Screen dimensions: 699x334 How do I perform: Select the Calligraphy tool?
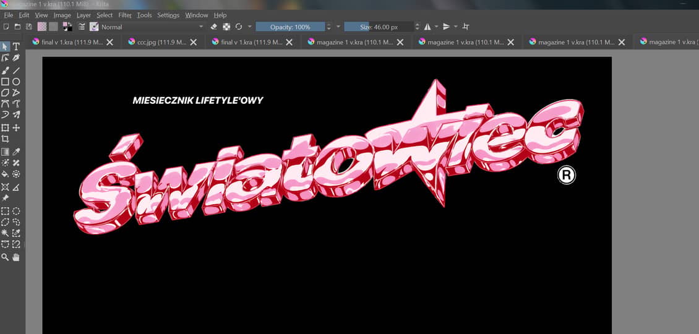click(x=16, y=58)
